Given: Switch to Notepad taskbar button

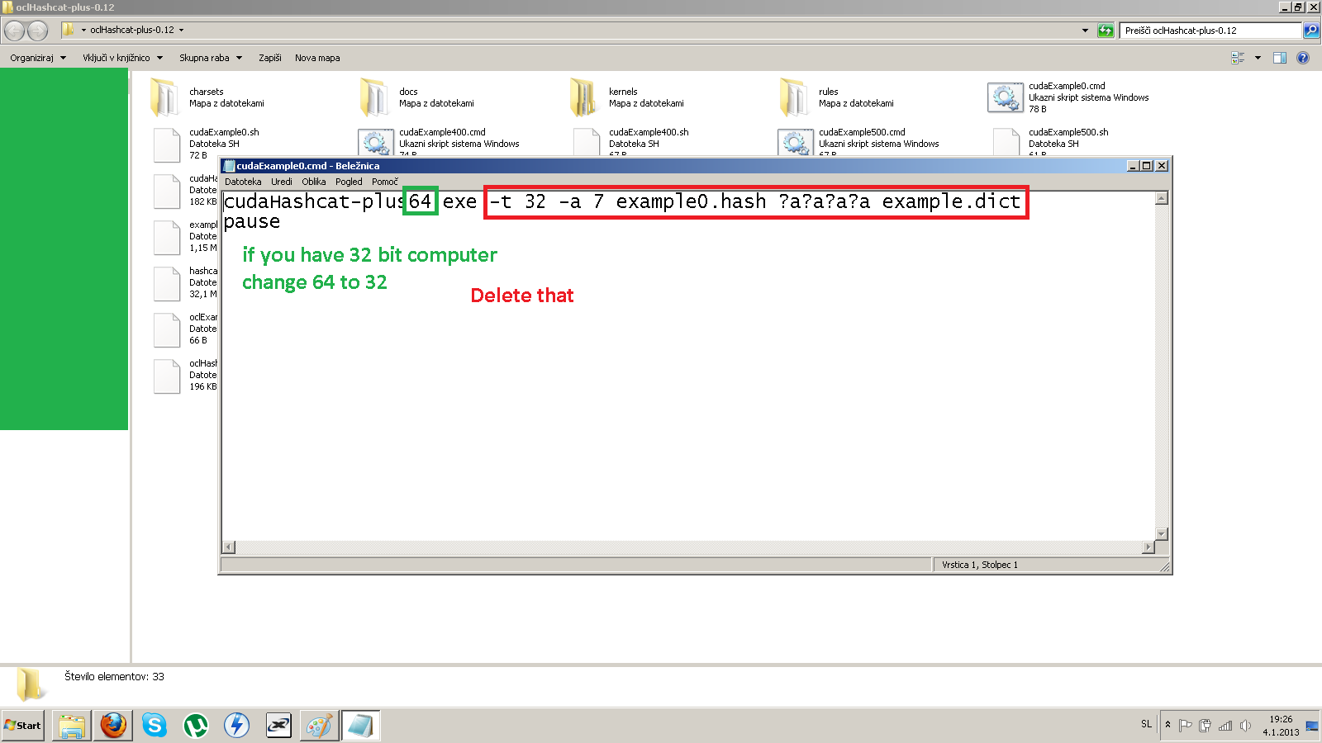Looking at the screenshot, I should tap(361, 726).
